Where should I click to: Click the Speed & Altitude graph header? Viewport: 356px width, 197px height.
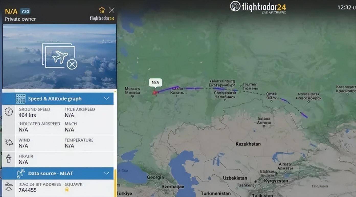click(58, 98)
